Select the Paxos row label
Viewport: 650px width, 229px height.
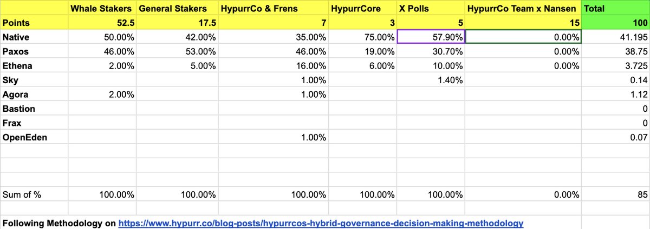(34, 51)
